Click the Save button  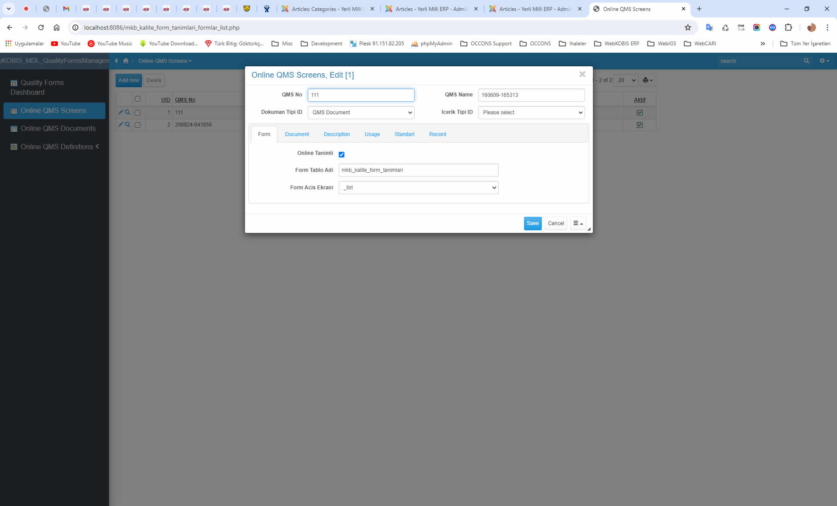pos(532,223)
